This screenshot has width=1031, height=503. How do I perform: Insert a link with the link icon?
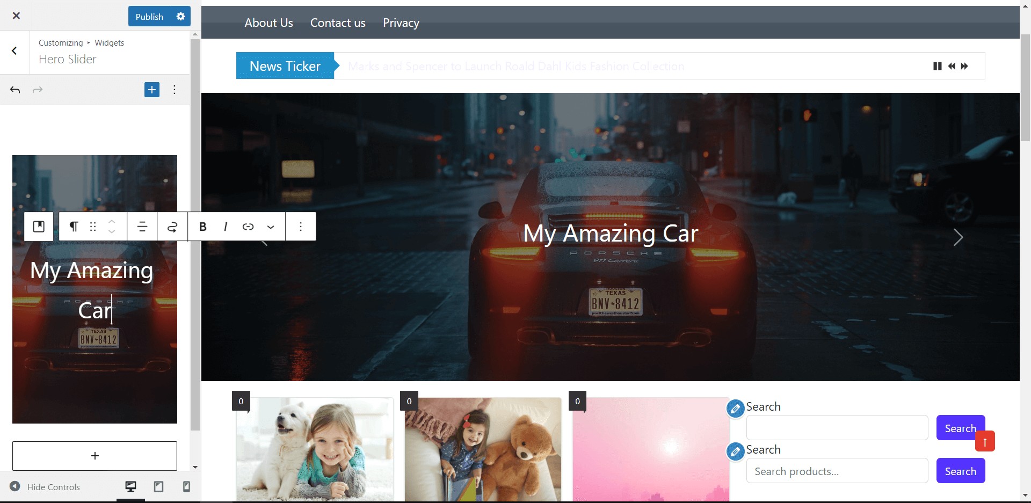pyautogui.click(x=248, y=227)
